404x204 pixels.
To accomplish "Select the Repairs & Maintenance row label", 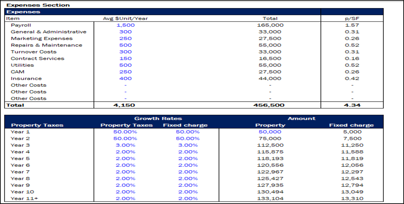I will (46, 45).
